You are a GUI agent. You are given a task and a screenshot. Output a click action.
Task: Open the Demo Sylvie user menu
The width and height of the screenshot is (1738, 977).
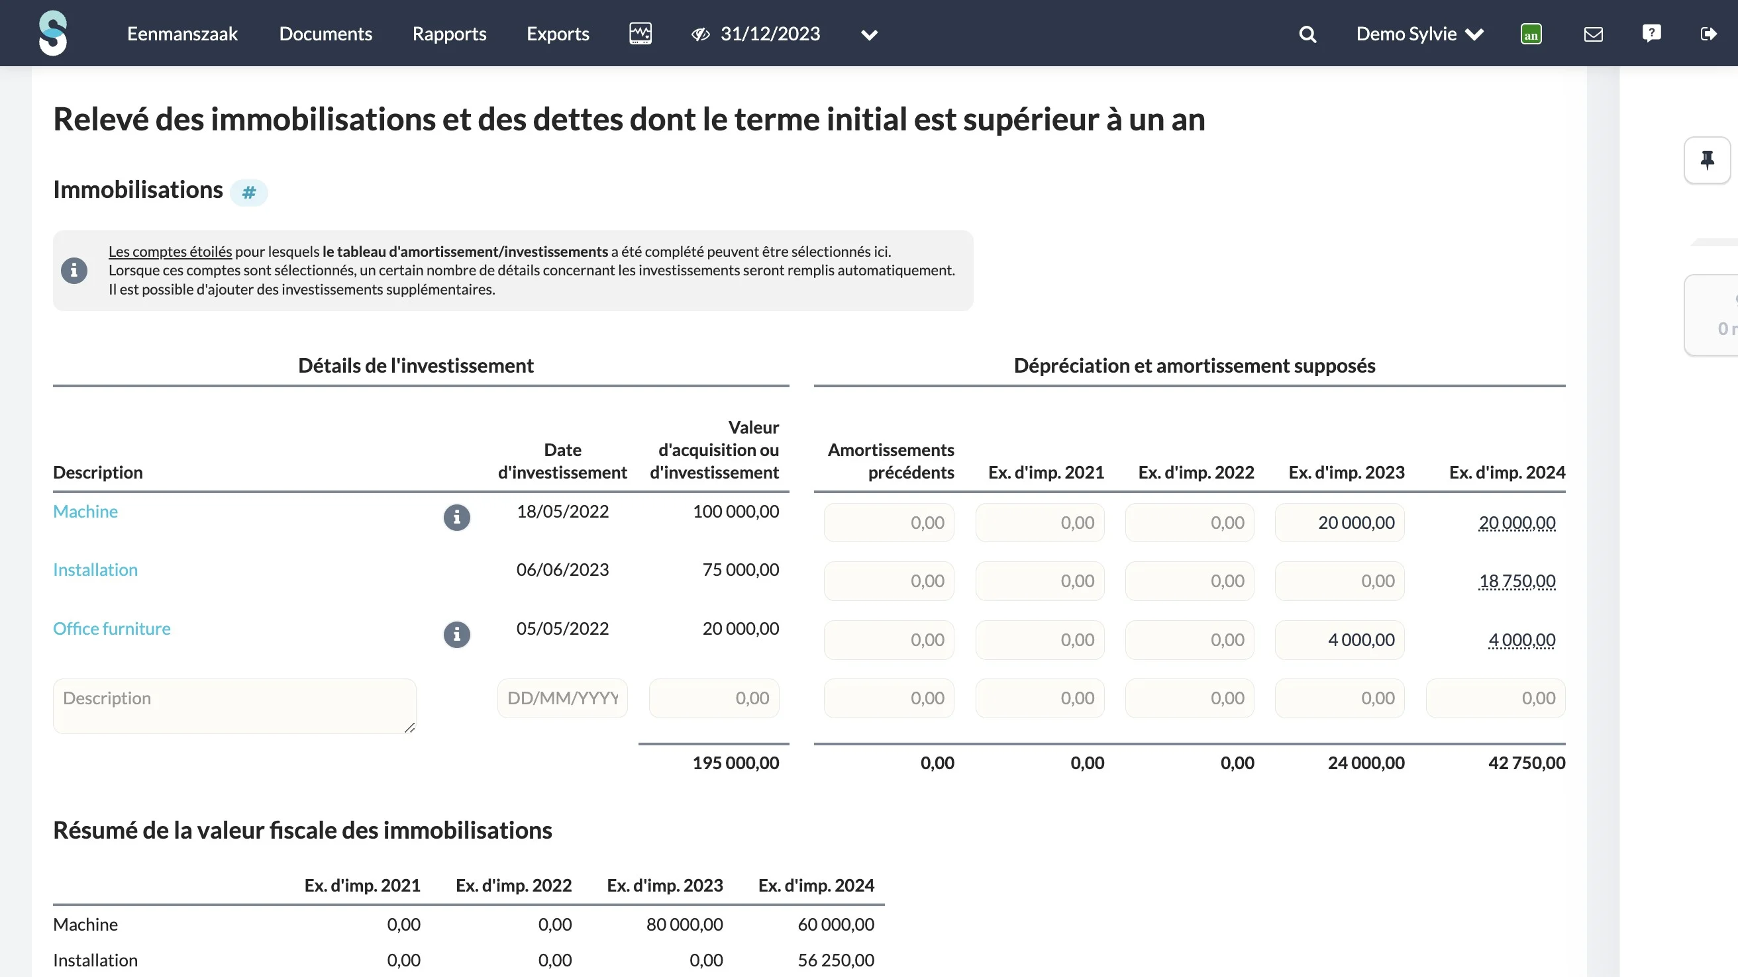click(x=1419, y=34)
